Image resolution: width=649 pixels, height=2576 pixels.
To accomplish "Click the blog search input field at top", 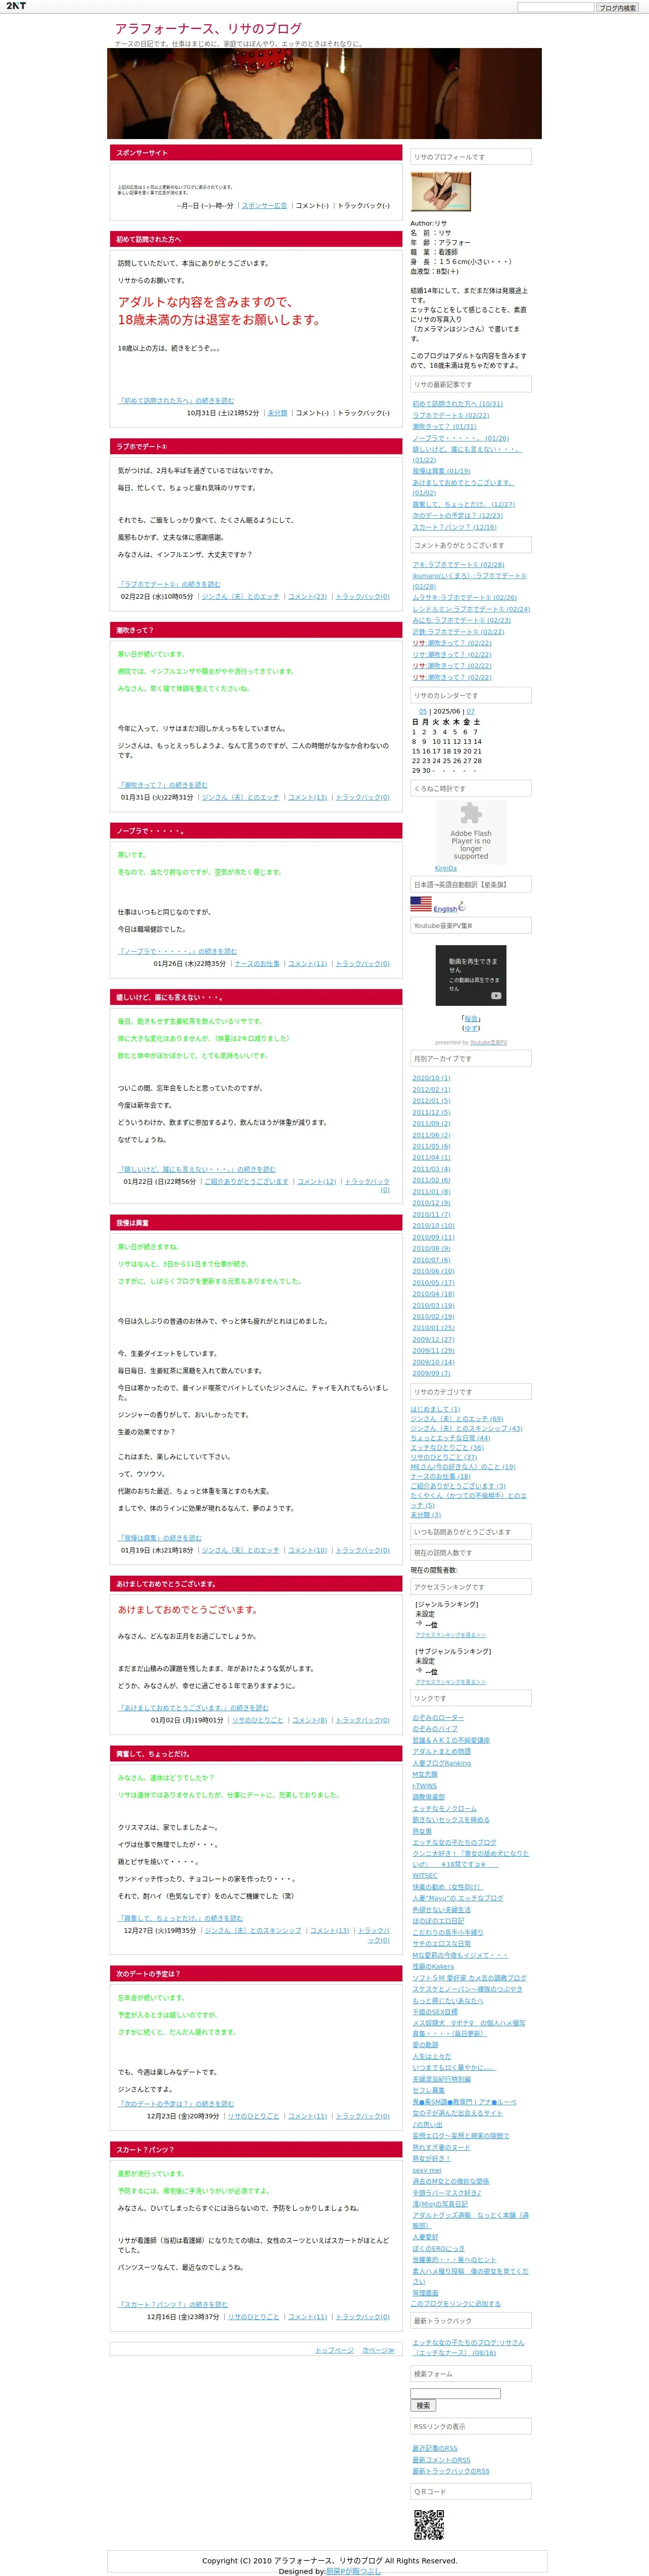I will coord(555,7).
